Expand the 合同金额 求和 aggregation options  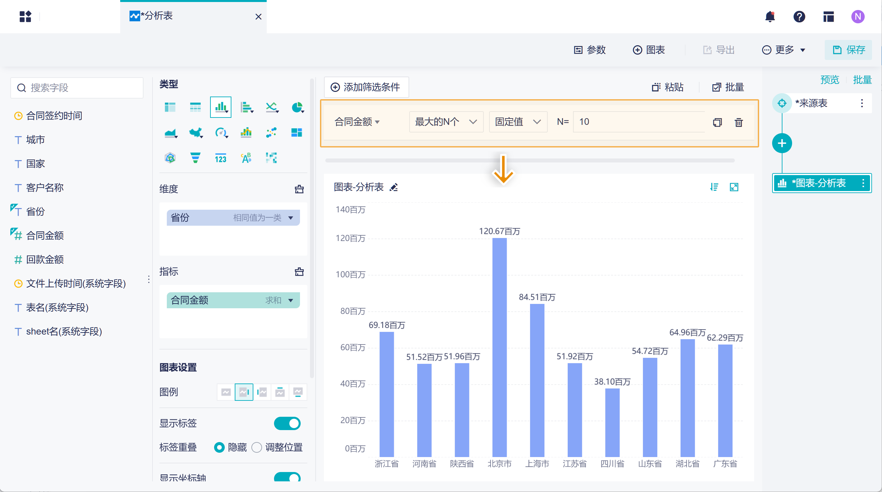pyautogui.click(x=291, y=301)
